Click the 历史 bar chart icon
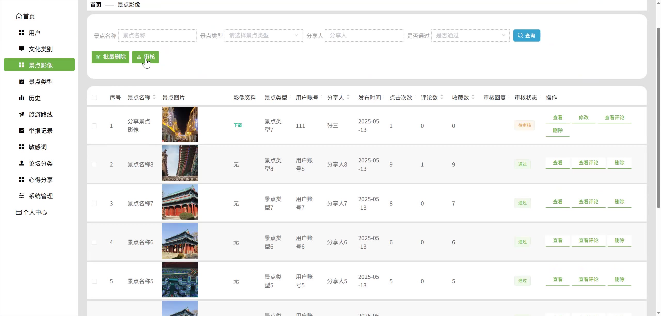 click(22, 98)
